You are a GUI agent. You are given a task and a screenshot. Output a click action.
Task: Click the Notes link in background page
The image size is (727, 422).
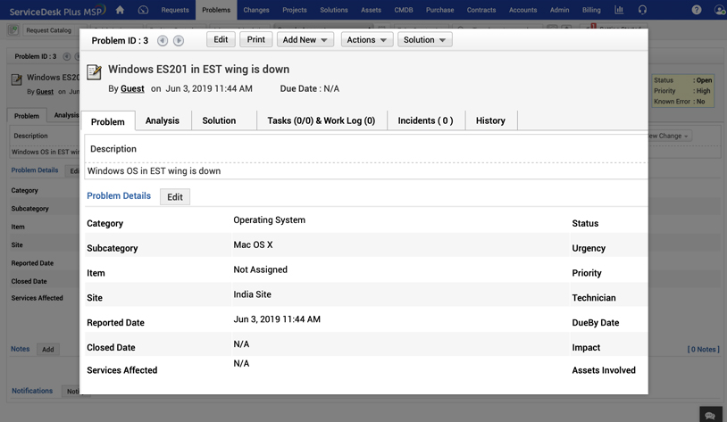(x=21, y=349)
